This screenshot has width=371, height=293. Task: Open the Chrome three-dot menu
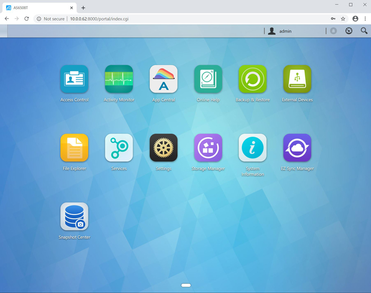pos(365,19)
